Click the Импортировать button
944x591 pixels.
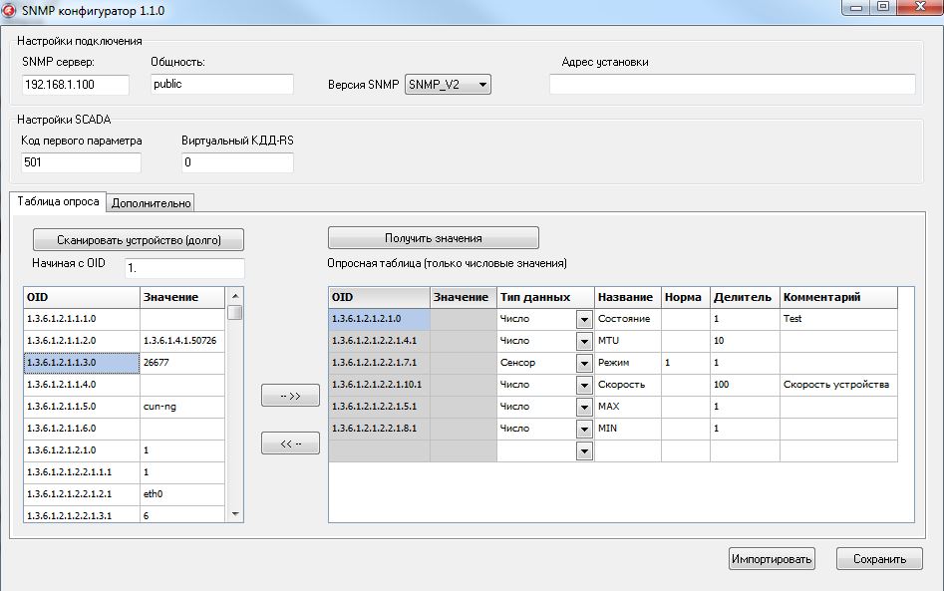772,559
